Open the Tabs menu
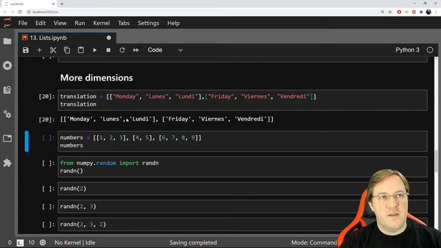This screenshot has width=441, height=248. [124, 23]
